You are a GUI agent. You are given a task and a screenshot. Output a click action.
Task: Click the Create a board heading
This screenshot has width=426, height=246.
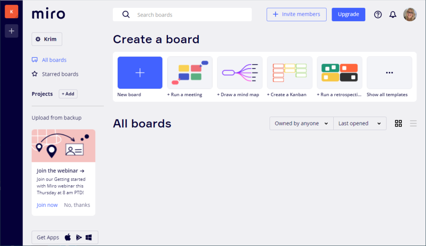[156, 39]
